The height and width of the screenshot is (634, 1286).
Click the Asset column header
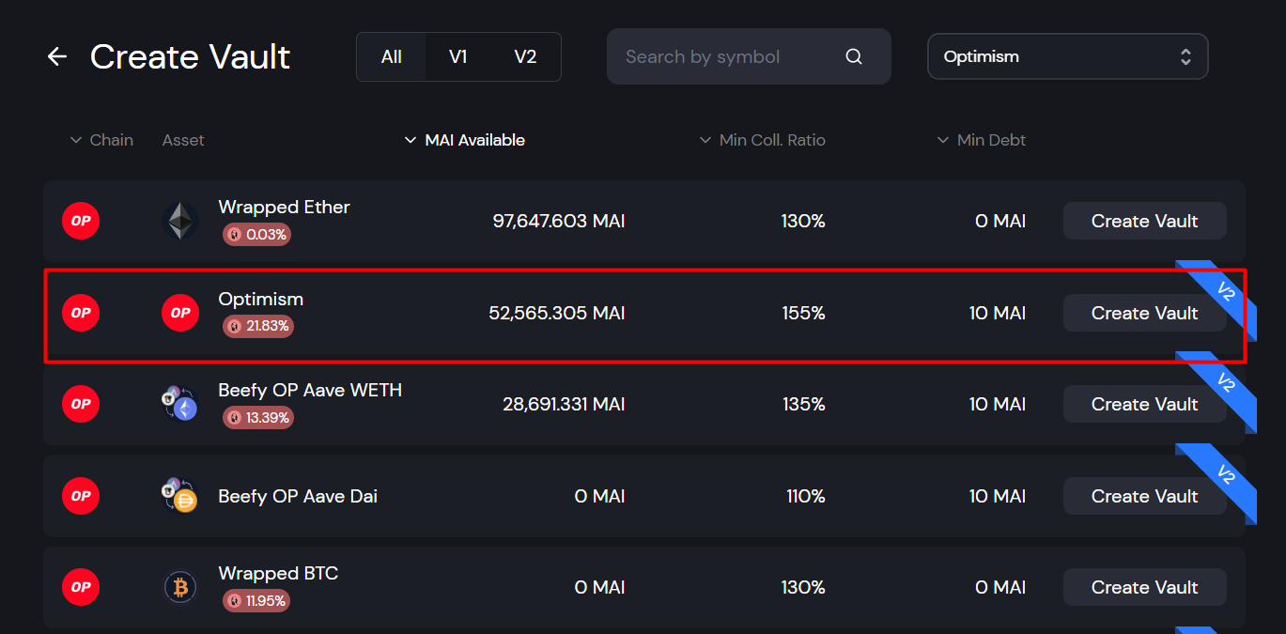tap(183, 140)
